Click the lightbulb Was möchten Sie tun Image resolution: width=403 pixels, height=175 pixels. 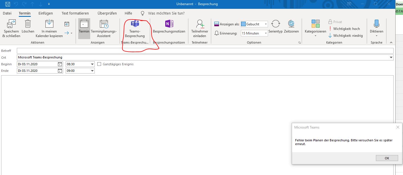143,13
